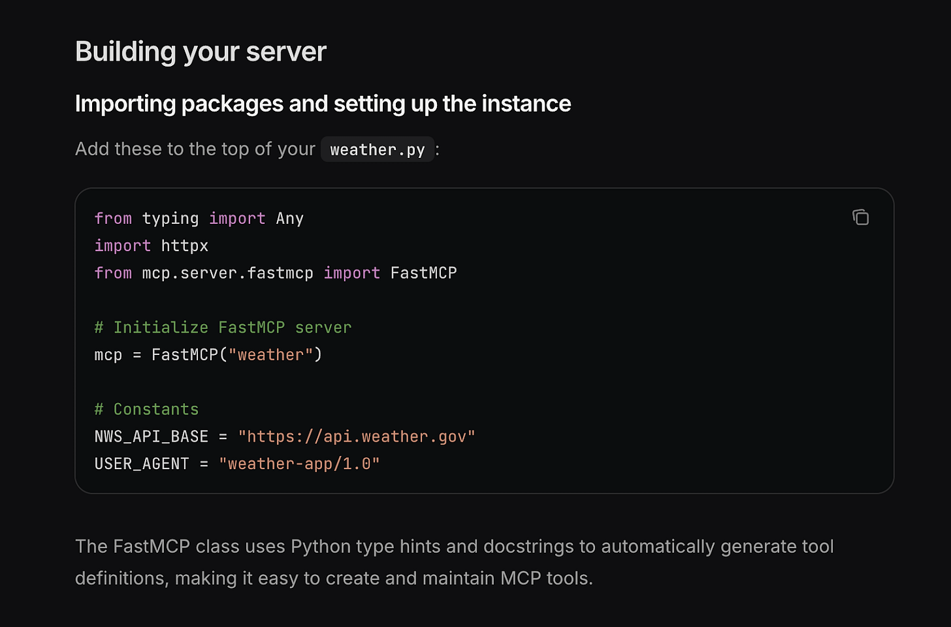
Task: Click the "Building your server" heading
Action: pos(201,52)
